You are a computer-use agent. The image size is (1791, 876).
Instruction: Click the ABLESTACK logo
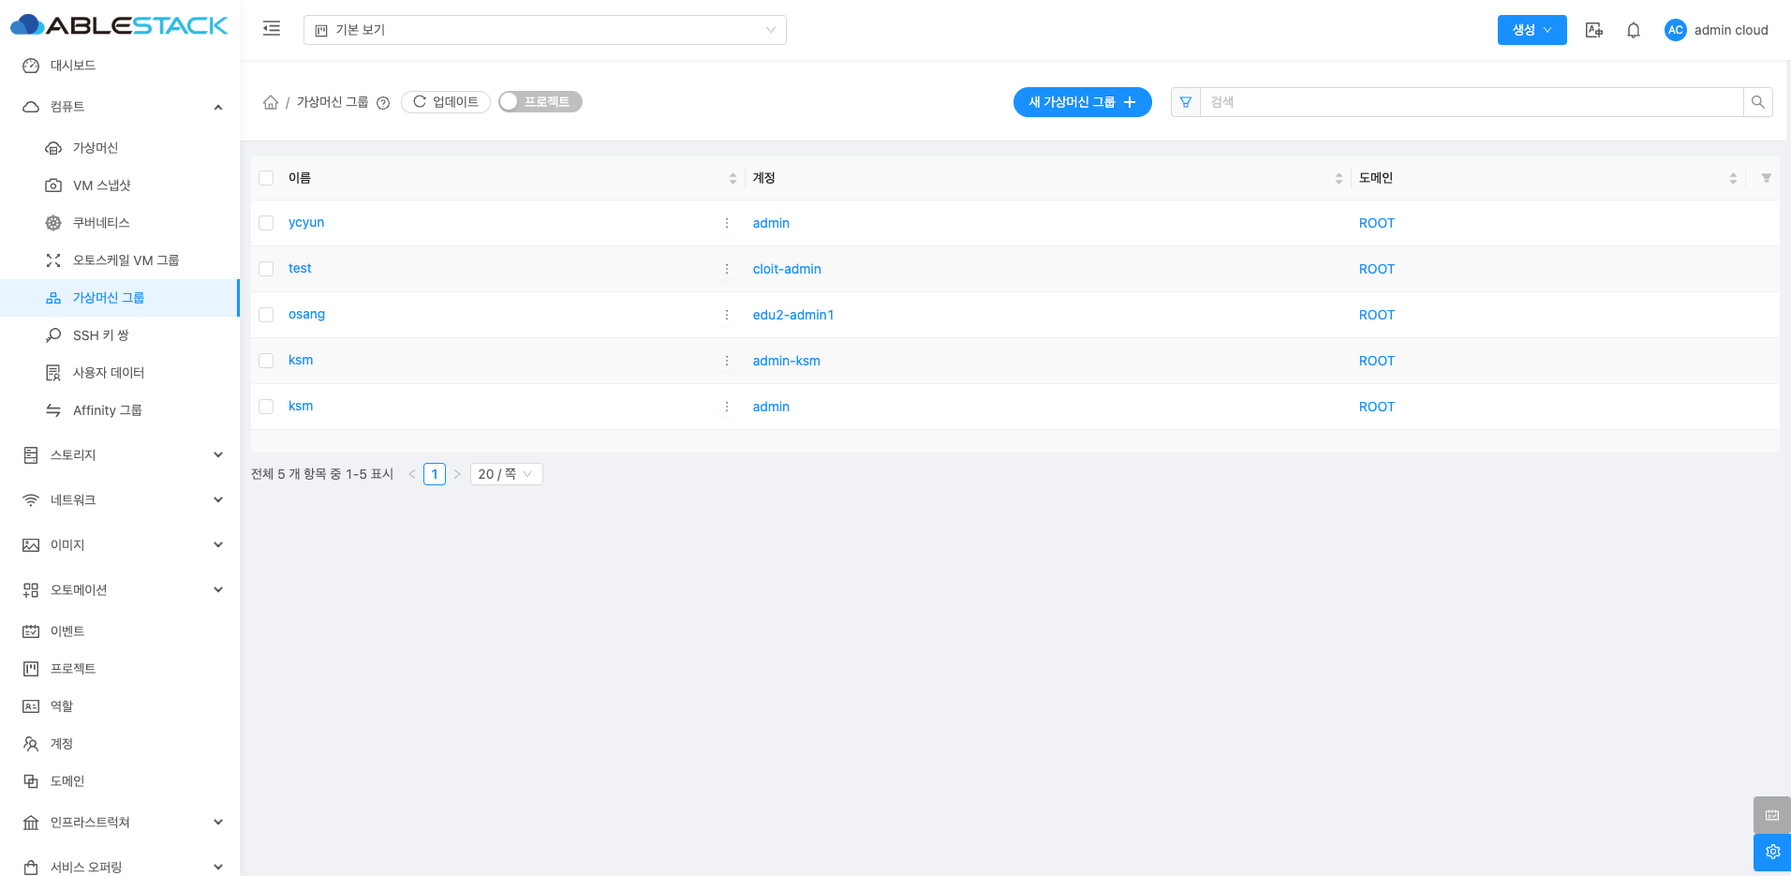(119, 25)
